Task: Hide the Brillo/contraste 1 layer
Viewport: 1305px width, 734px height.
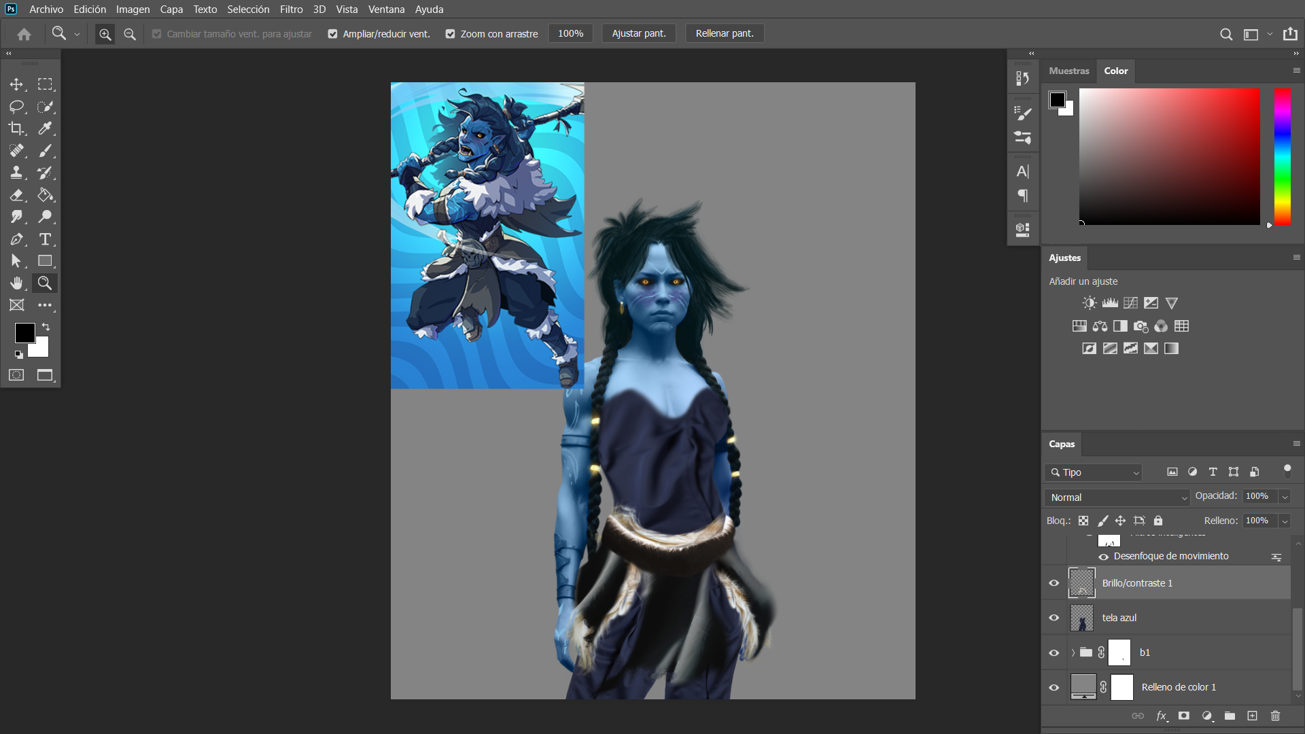Action: 1054,583
